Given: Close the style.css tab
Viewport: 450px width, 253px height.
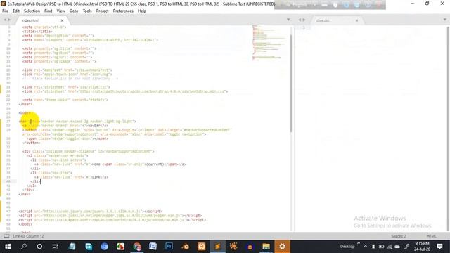Looking at the screenshot, I should tap(356, 20).
